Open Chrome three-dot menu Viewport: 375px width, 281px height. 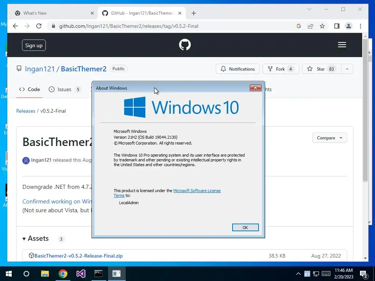coord(360,26)
